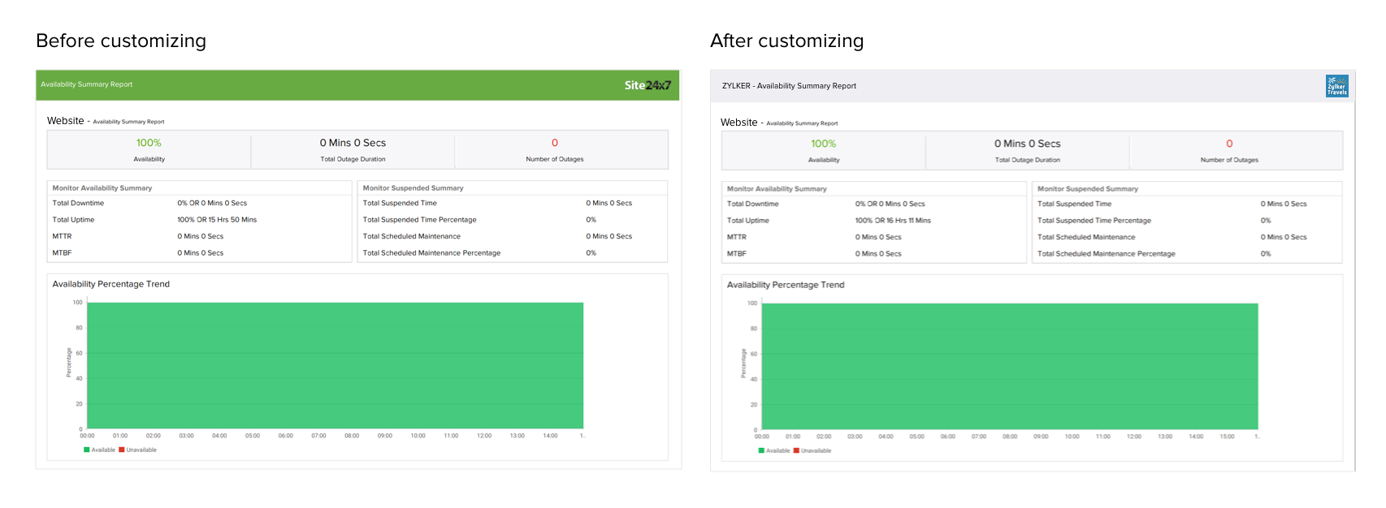Toggle red Unavailable legend in right chart
This screenshot has width=1386, height=508.
pyautogui.click(x=812, y=450)
